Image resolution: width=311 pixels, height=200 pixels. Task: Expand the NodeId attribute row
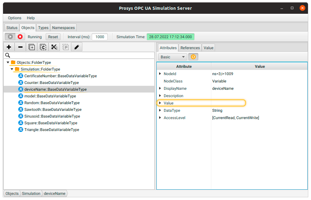(160, 74)
